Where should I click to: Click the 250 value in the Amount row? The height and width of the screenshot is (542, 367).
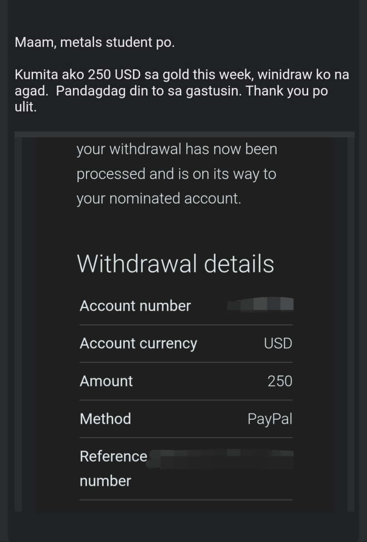tap(280, 381)
